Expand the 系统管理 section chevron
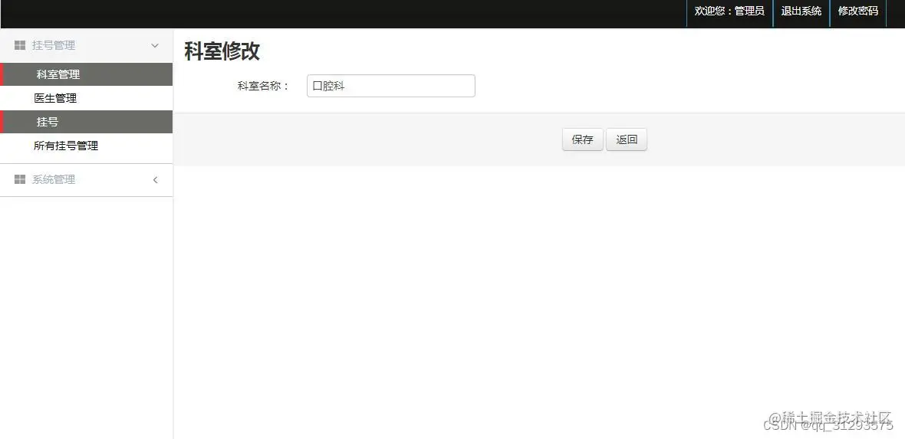Viewport: 905px width, 439px height. point(155,180)
